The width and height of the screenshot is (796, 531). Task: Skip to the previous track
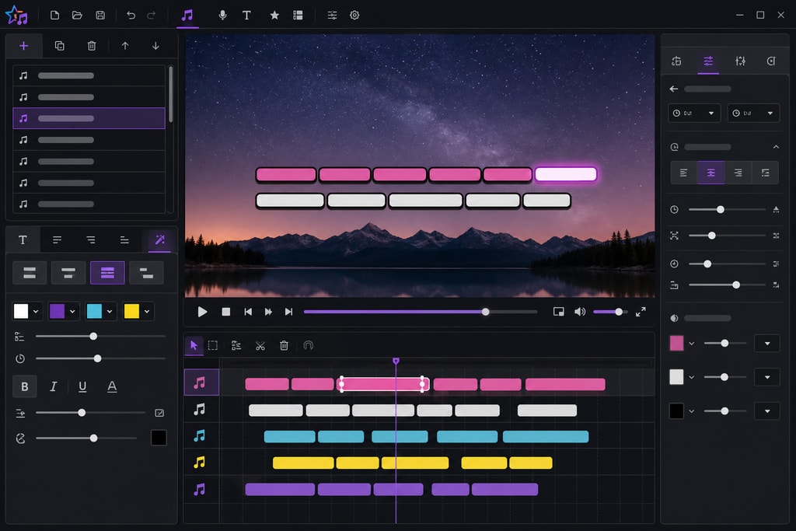click(248, 312)
